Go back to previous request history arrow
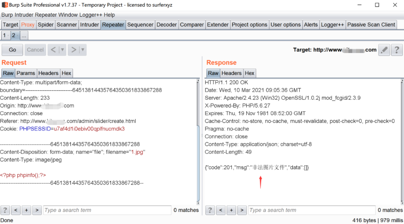Image resolution: width=404 pixels, height=224 pixels. click(x=53, y=50)
